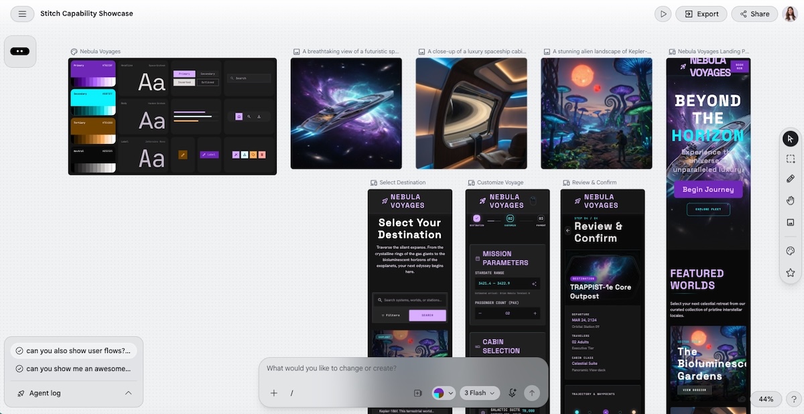804x414 pixels.
Task: Click the Review & Confirm frame label
Action: 594,182
